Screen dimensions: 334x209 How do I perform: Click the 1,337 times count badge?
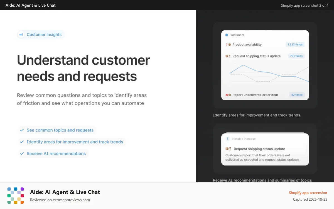pos(295,45)
